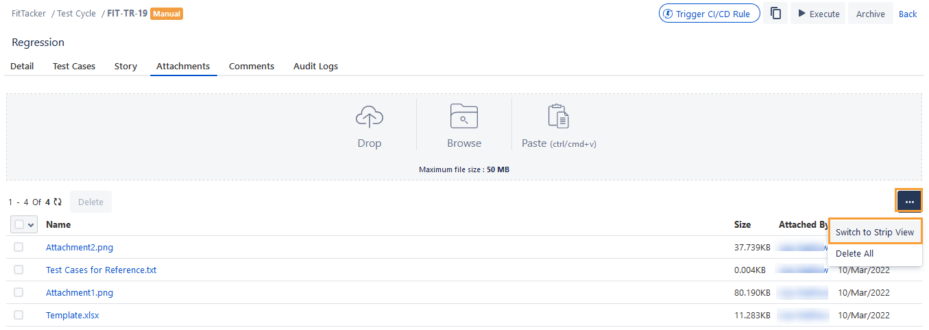Open the Story tab
Viewport: 929px width, 330px height.
tap(125, 67)
